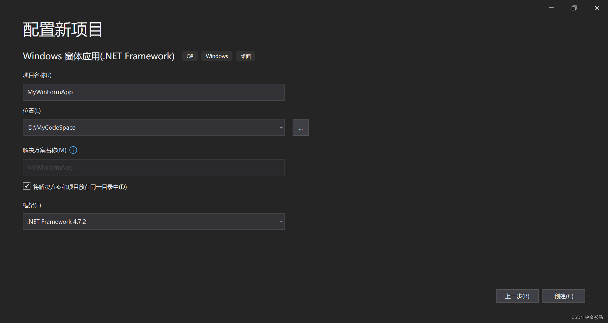The width and height of the screenshot is (608, 323).
Task: Click the checkmark inside the directory checkbox
Action: (x=26, y=186)
